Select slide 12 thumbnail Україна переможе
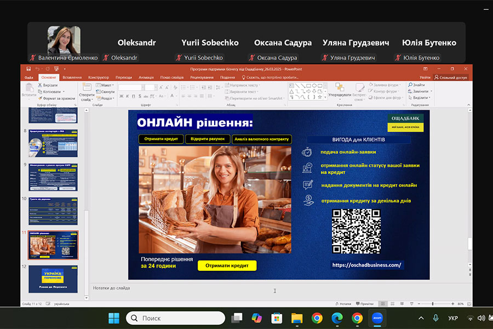This screenshot has width=493, height=329. [53, 279]
